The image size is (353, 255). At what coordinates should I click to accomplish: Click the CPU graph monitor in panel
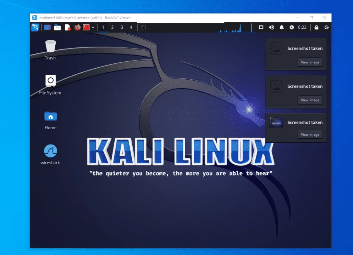(x=237, y=28)
